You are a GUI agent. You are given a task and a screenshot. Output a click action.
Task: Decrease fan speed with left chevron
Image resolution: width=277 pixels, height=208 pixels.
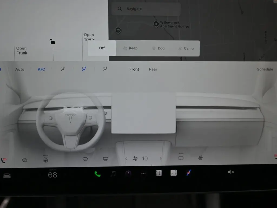(126, 159)
